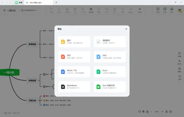Viewport: 184px width, 117px height.
Task: Pick Word / Txt export format
Action: pos(74,72)
